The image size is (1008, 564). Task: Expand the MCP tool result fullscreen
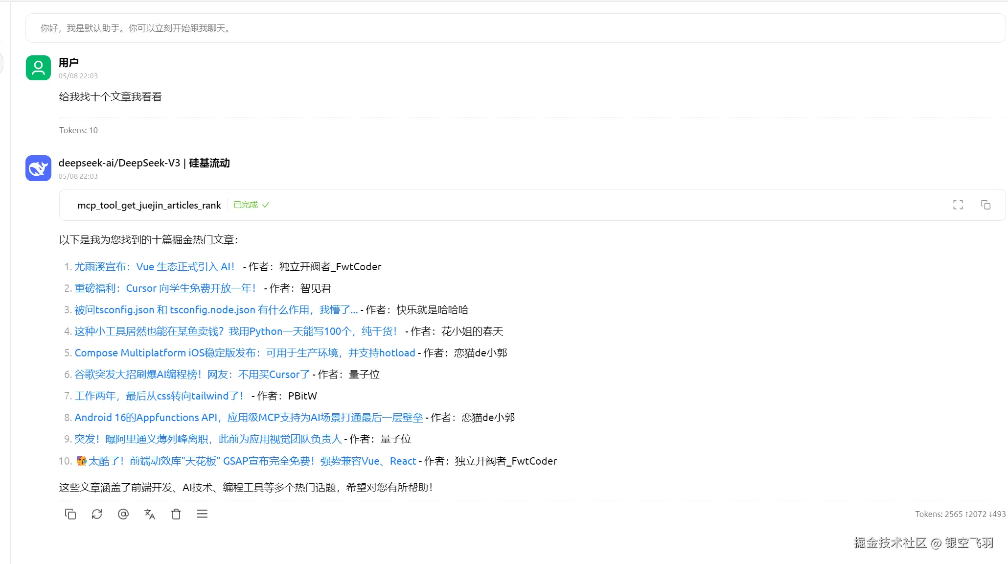coord(958,205)
